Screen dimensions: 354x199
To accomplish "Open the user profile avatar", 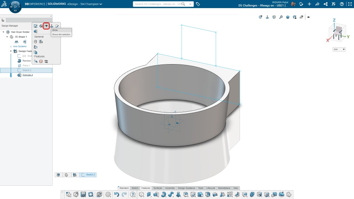I will 293,4.
